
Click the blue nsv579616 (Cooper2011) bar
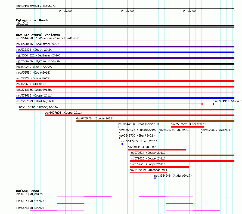[125, 98]
